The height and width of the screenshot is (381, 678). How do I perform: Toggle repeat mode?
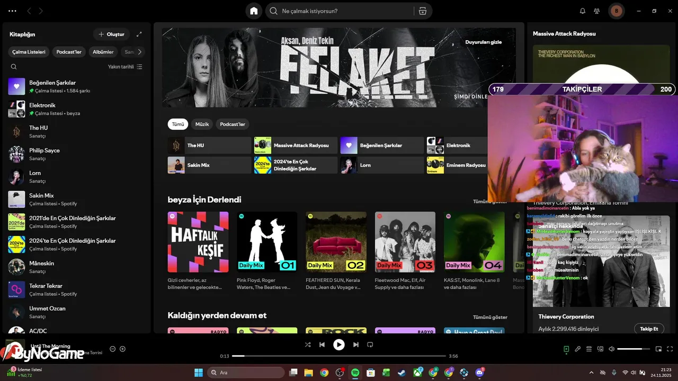pyautogui.click(x=370, y=344)
